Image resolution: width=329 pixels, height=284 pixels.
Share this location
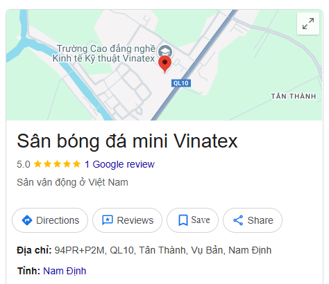253,220
